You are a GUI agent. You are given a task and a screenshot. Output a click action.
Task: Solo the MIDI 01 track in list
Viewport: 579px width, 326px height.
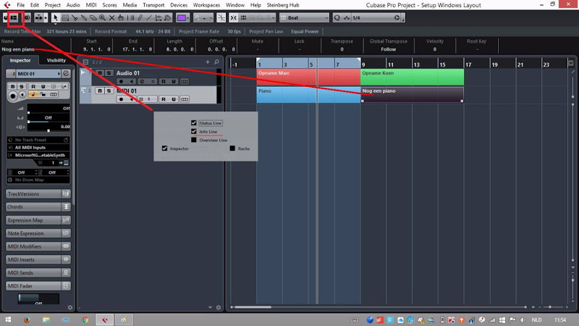click(109, 91)
